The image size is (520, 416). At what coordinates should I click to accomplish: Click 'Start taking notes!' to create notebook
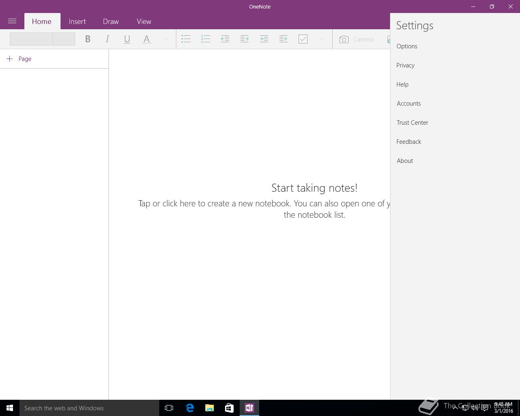coord(314,188)
